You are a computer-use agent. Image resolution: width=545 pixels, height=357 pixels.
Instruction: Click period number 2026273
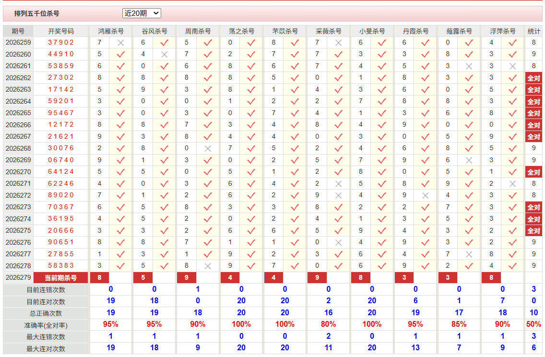[18, 207]
